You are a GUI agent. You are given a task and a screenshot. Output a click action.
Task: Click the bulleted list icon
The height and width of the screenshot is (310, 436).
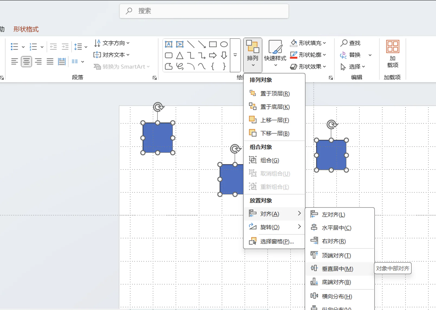coord(14,47)
